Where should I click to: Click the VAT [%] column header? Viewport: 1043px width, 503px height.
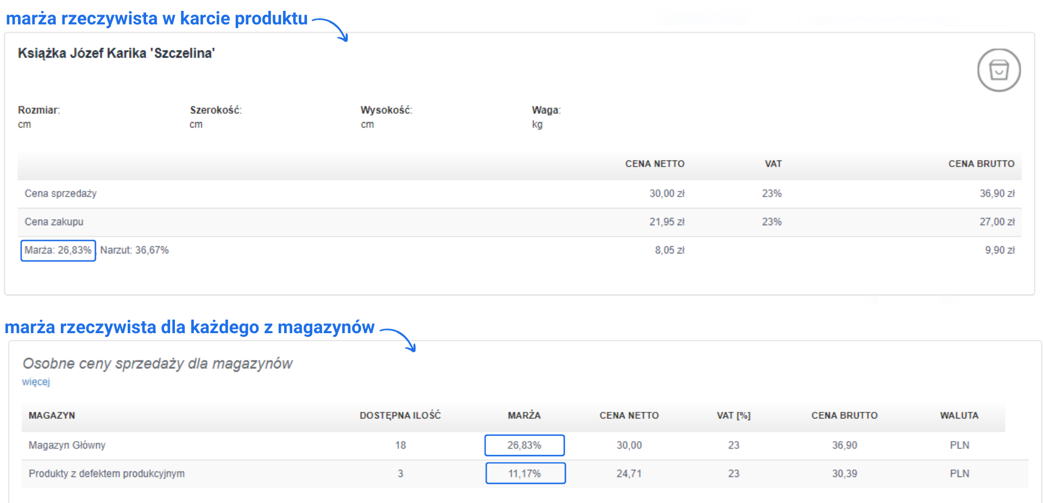tap(733, 416)
